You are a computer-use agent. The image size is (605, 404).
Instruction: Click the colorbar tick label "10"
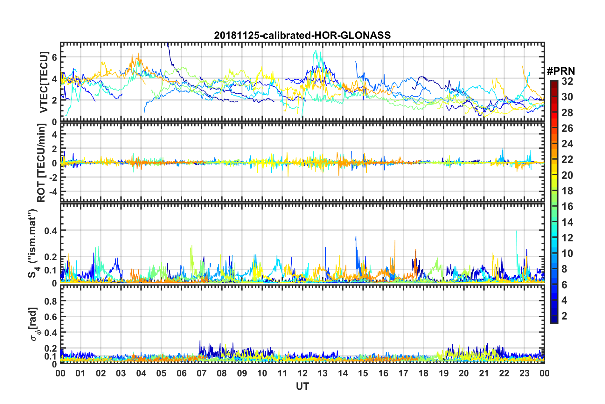tap(567, 253)
